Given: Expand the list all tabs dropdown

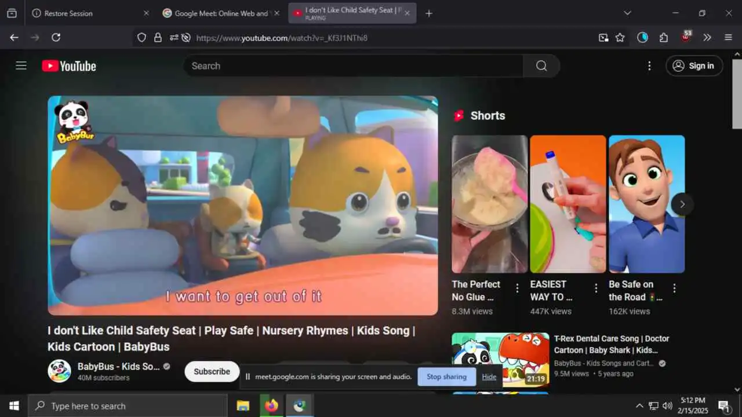Looking at the screenshot, I should click(627, 13).
